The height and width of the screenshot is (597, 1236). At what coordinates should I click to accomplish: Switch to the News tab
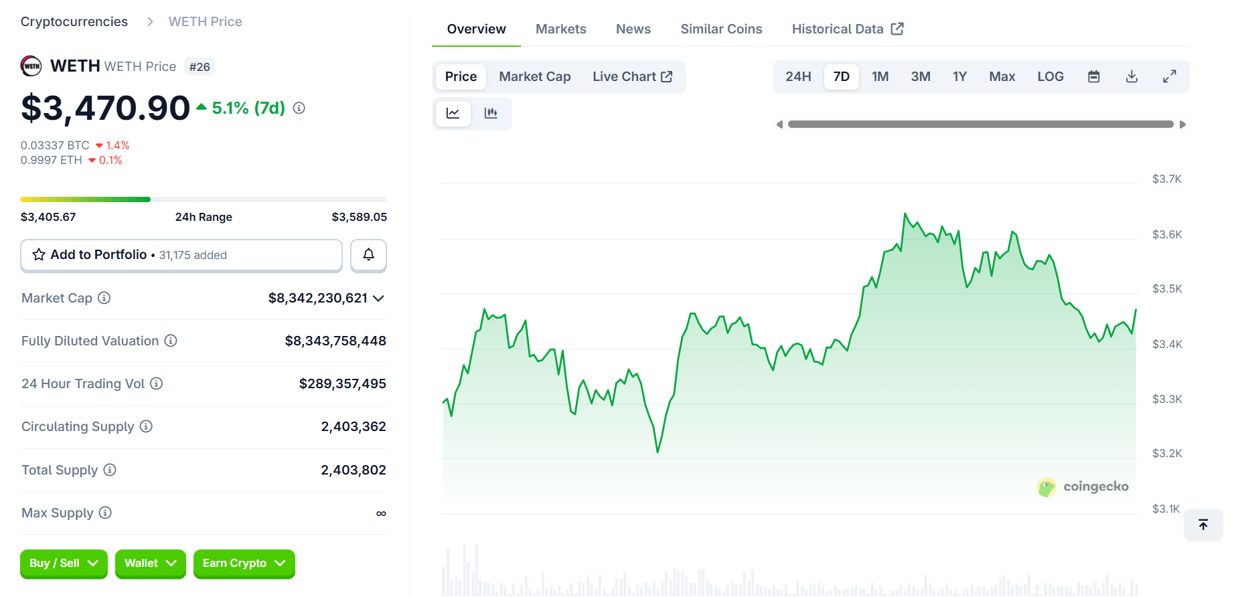pos(633,29)
